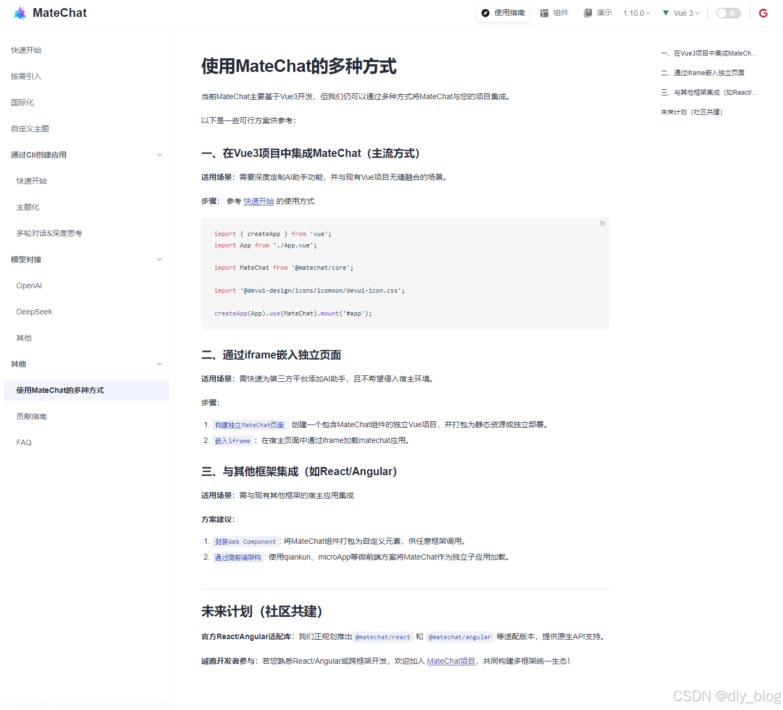This screenshot has height=710, width=783.
Task: Click the Vue logo icon in header
Action: [666, 13]
